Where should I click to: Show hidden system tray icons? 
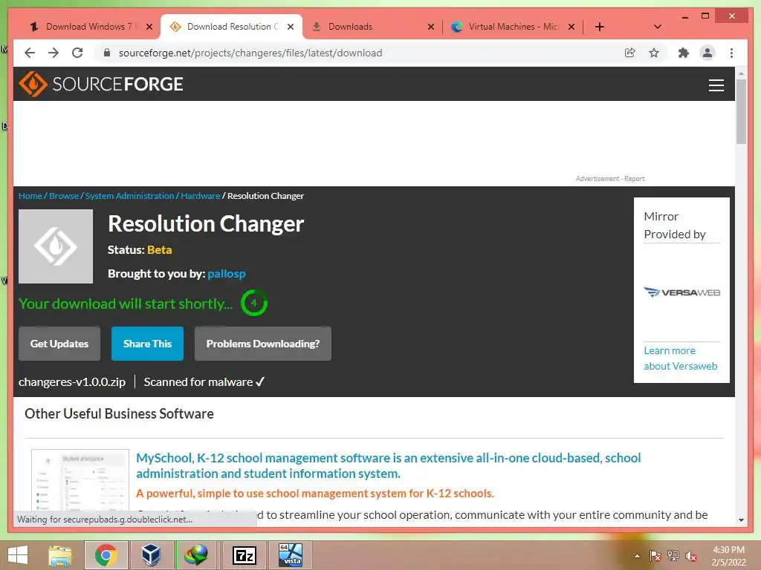coord(637,556)
